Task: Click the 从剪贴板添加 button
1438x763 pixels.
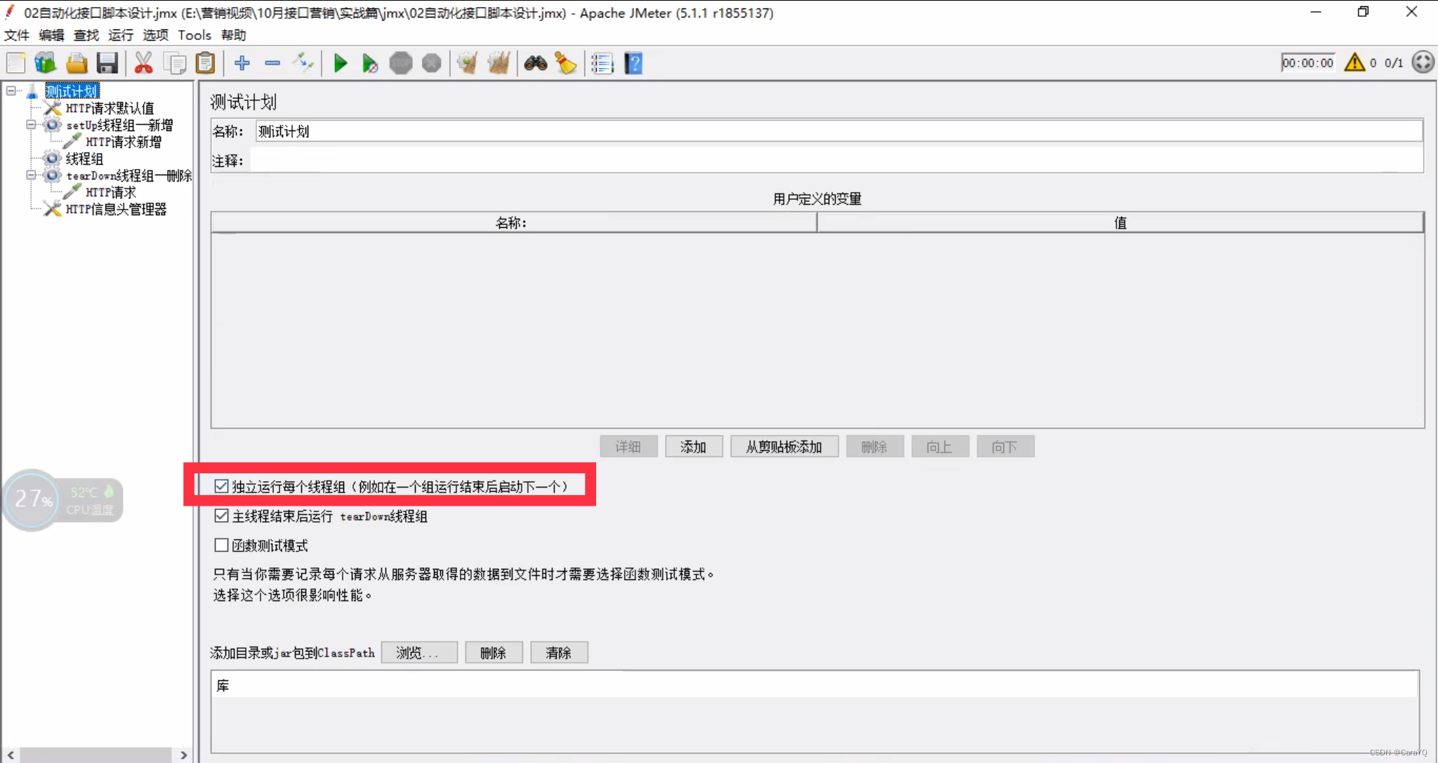Action: [784, 447]
